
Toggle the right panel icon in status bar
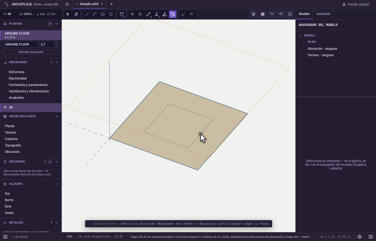point(371,237)
